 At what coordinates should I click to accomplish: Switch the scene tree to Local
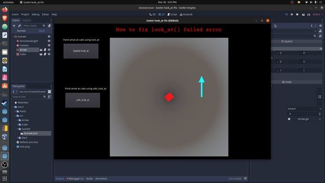[42, 30]
